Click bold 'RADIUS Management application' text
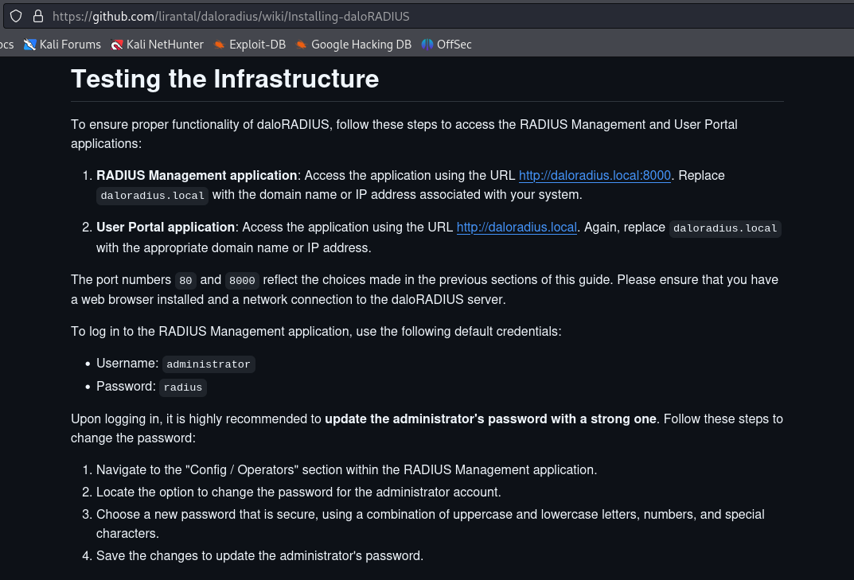The height and width of the screenshot is (580, 854). [197, 175]
